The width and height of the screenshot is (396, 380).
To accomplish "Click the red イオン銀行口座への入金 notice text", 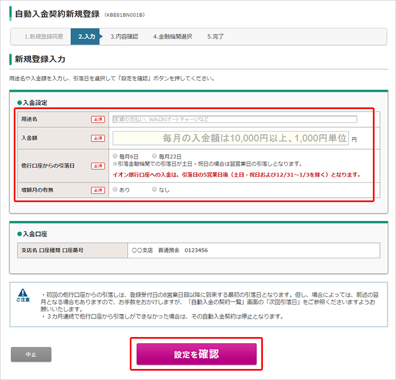I will [237, 175].
